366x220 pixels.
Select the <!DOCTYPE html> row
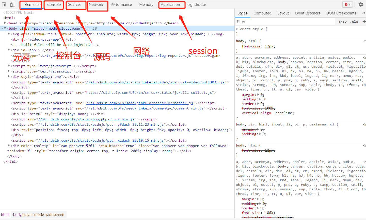tap(19, 12)
